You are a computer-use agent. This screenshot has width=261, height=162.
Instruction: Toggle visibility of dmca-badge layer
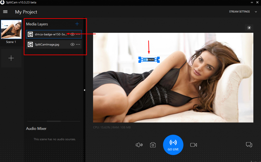72,34
